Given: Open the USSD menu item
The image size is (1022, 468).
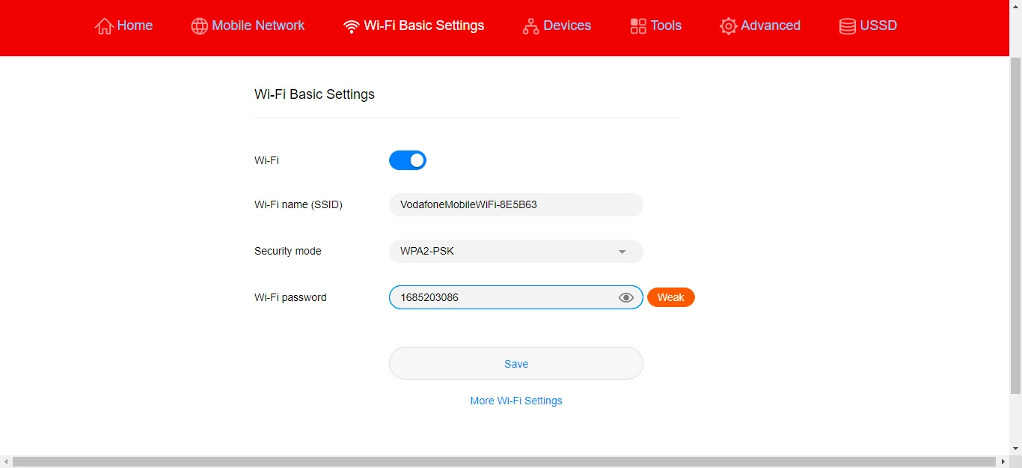Looking at the screenshot, I should click(878, 25).
